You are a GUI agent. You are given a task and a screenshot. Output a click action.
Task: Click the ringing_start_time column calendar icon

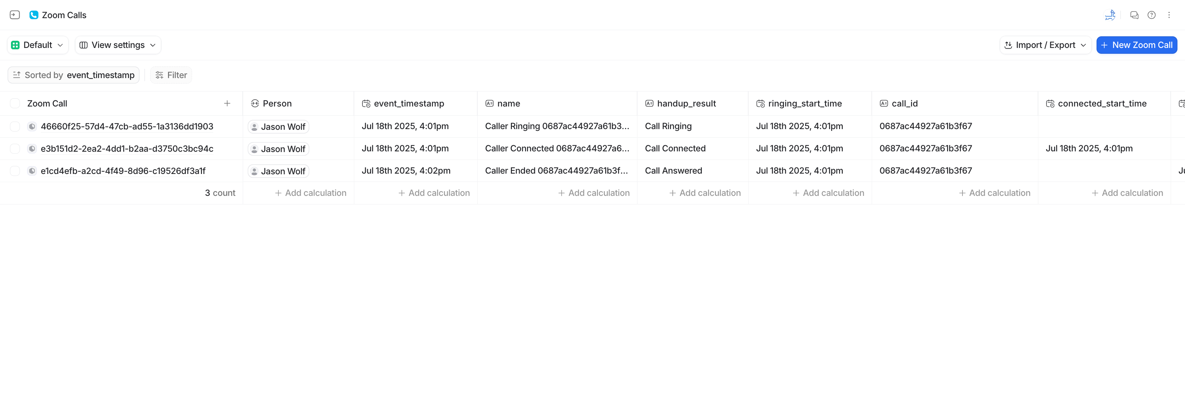(x=761, y=103)
